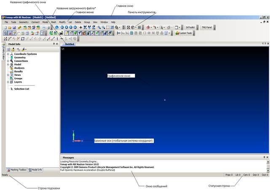The height and width of the screenshot is (190, 271).
Task: Click the Zoom box rectangle icon
Action: pos(107,27)
